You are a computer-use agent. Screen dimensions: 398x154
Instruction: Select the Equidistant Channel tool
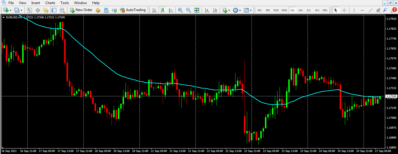pyautogui.click(x=378, y=10)
